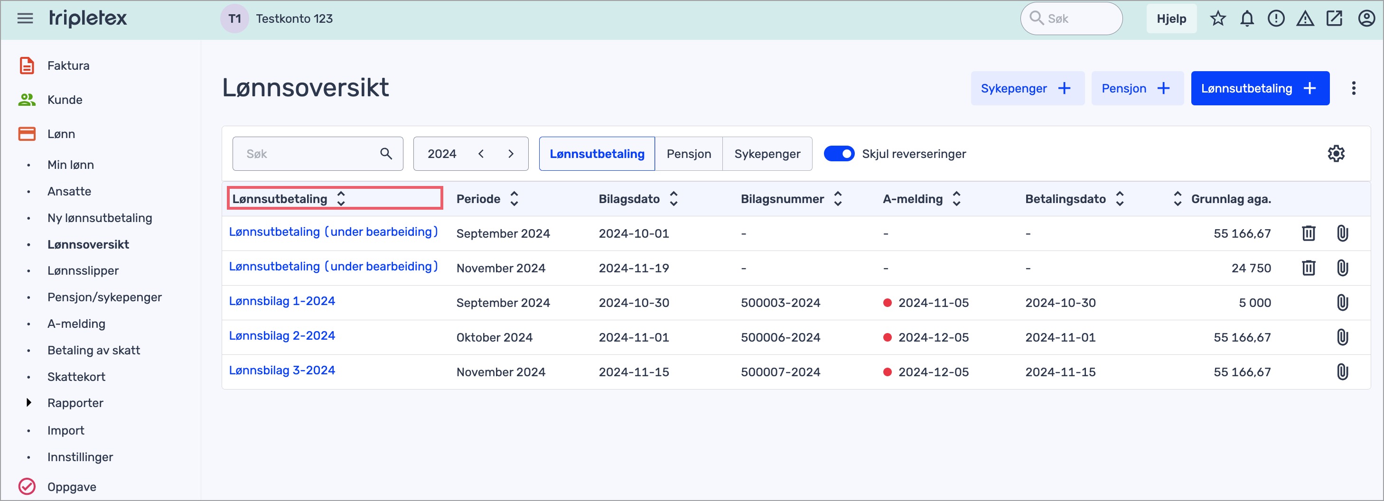Delete November 2024 draft payroll row

(x=1308, y=268)
